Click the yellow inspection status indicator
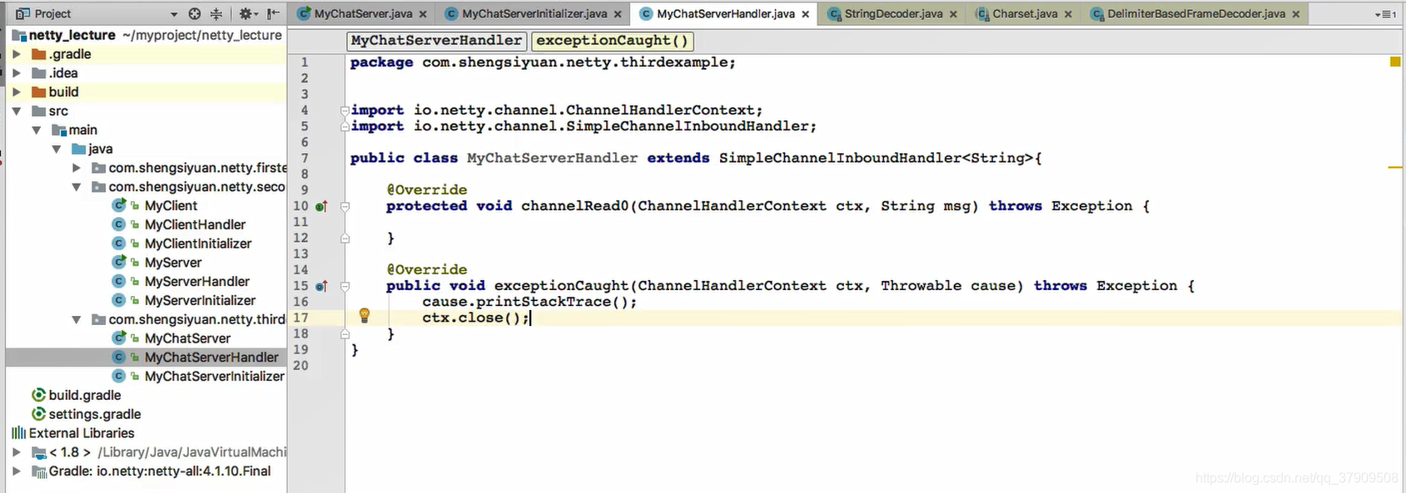Screen dimensions: 1406x493 point(1395,62)
